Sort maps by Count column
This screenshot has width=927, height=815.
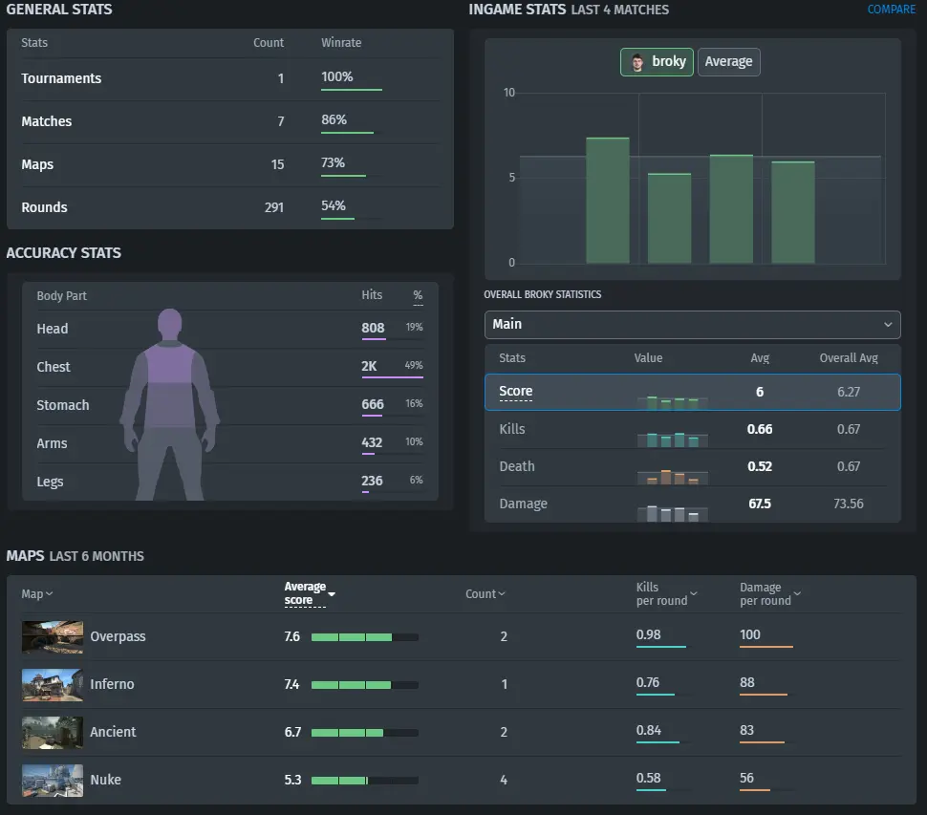485,594
